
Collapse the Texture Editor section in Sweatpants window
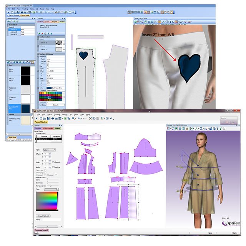tap(38, 37)
